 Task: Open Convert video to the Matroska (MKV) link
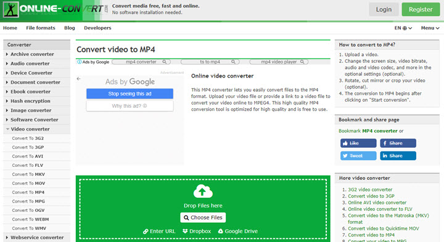click(x=388, y=219)
